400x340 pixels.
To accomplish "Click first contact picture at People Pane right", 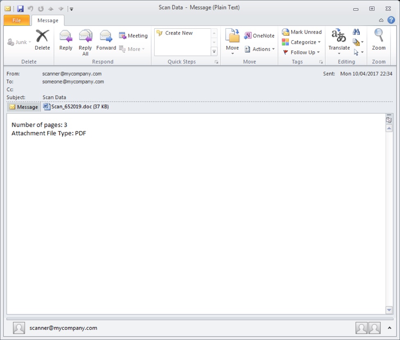I will coord(361,328).
